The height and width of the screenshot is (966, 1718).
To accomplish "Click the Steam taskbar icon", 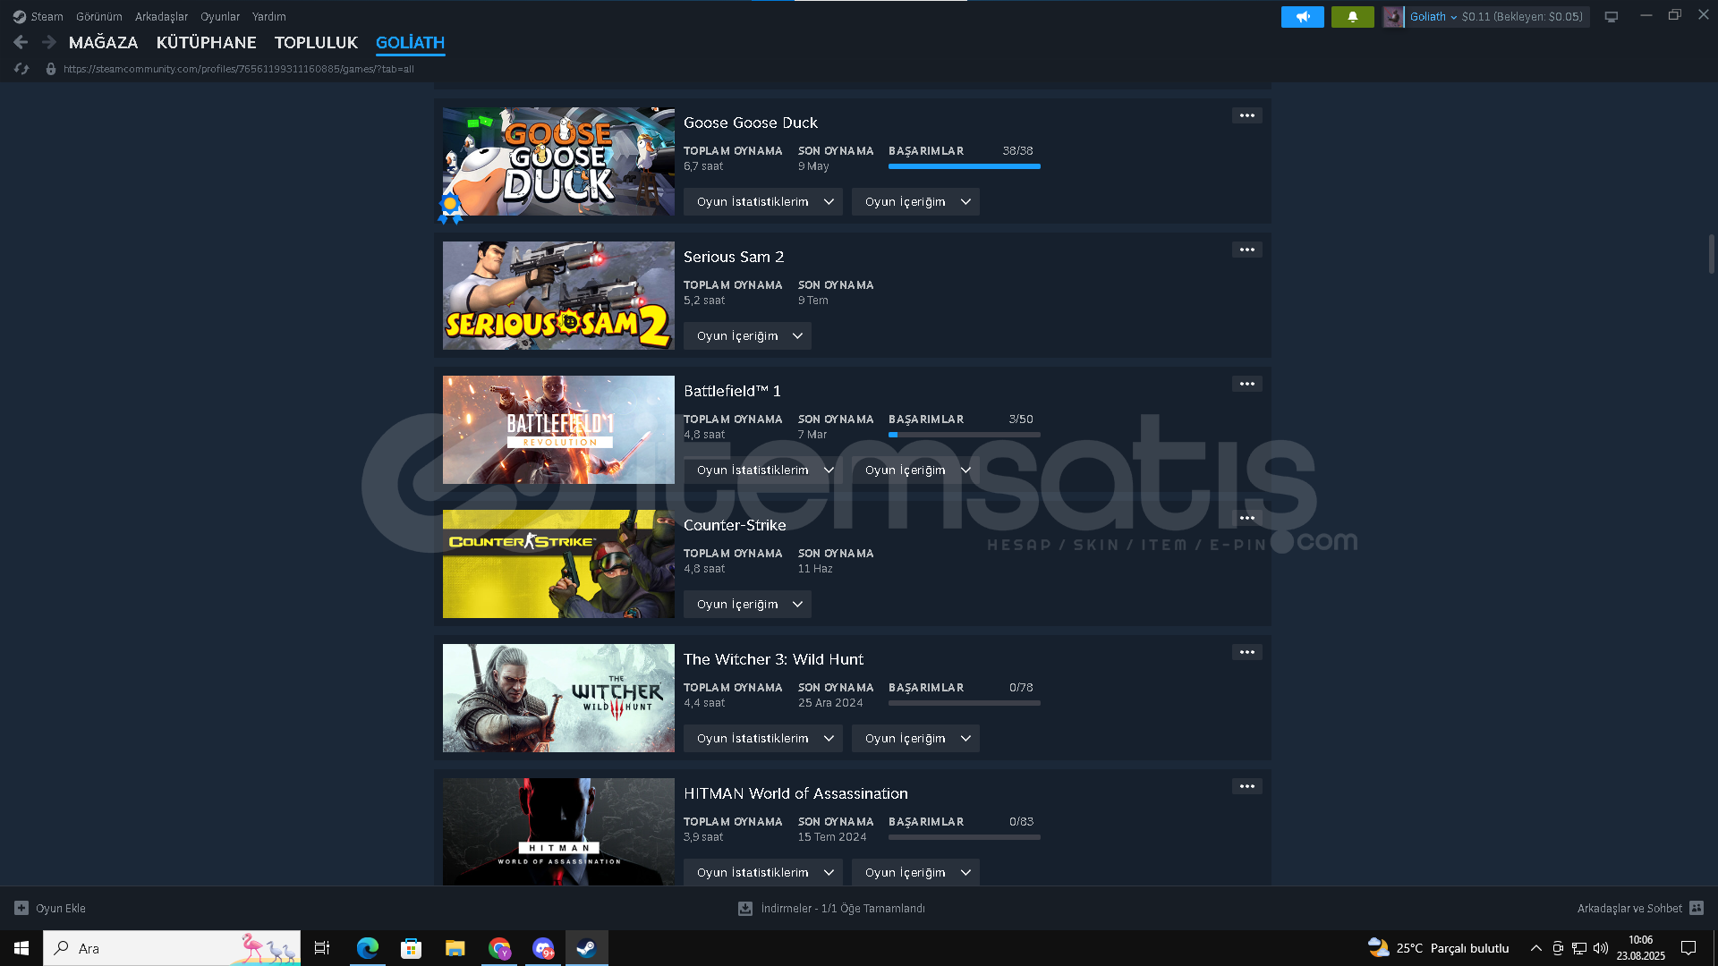I will (586, 948).
